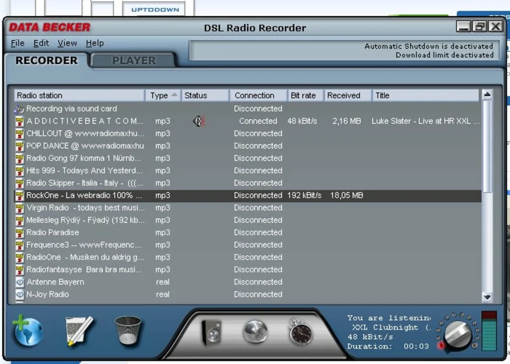Select the Antenne Bayern station name

click(55, 282)
